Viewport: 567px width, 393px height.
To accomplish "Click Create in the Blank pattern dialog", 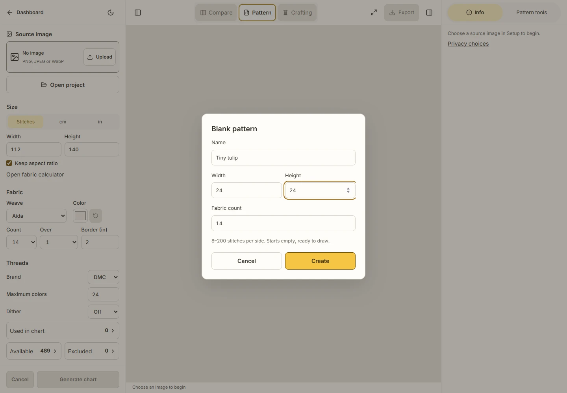I will (x=320, y=261).
